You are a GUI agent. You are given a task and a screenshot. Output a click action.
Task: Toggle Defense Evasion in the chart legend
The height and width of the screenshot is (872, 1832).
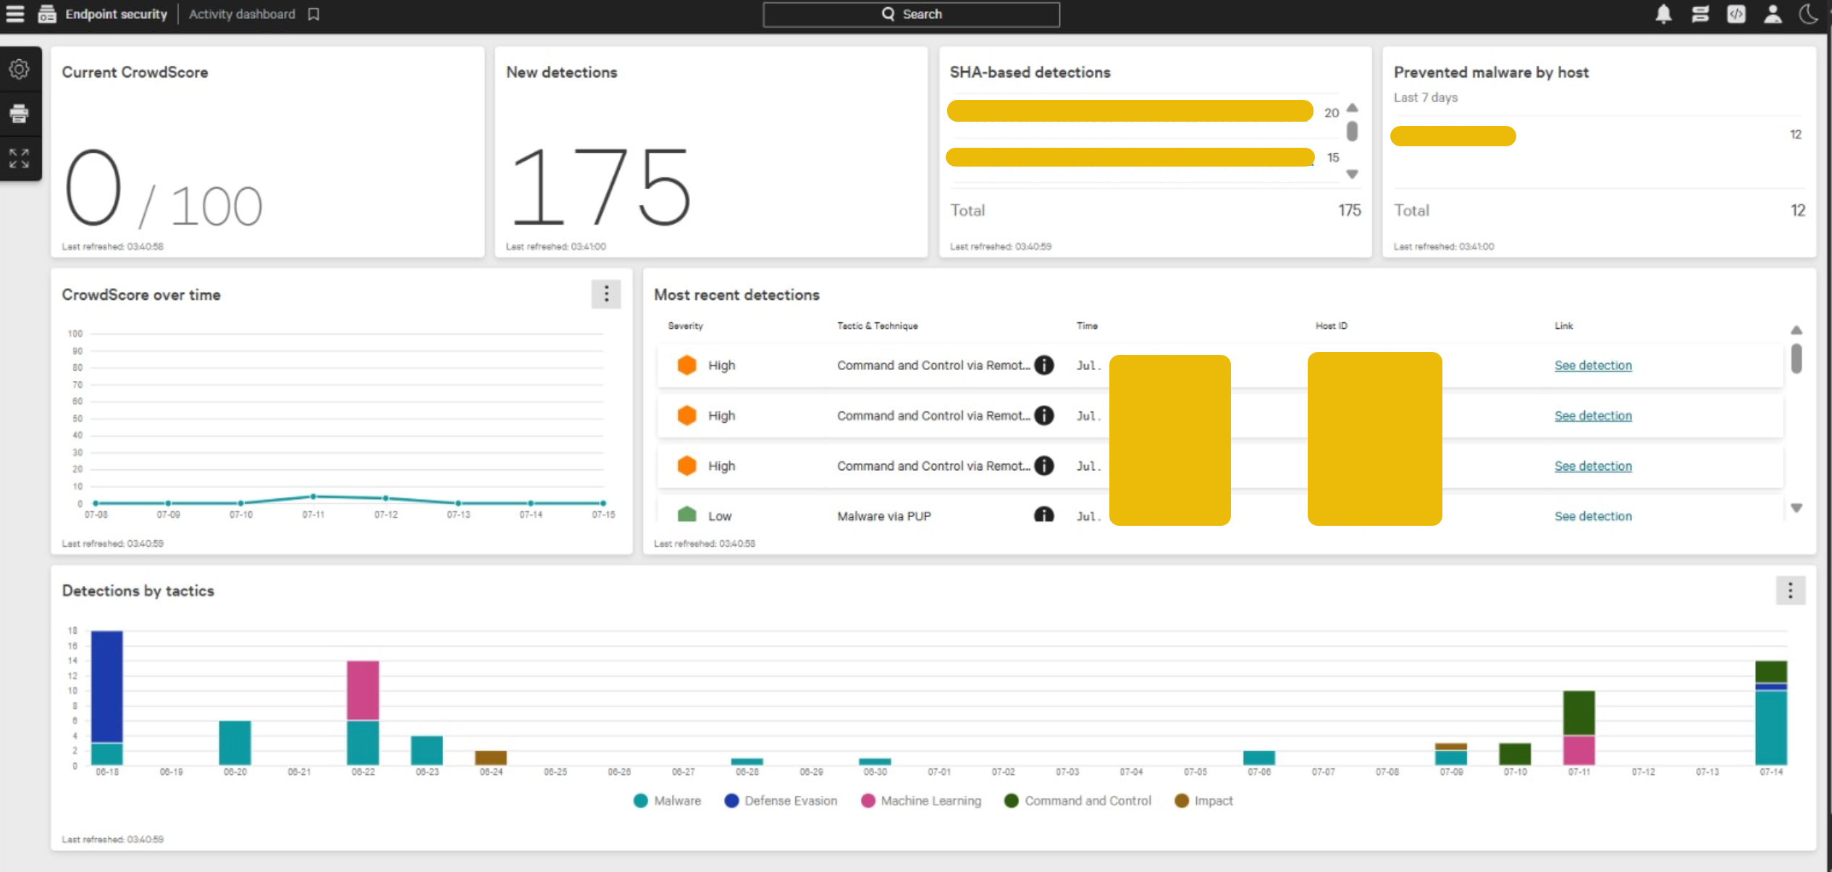(x=781, y=801)
